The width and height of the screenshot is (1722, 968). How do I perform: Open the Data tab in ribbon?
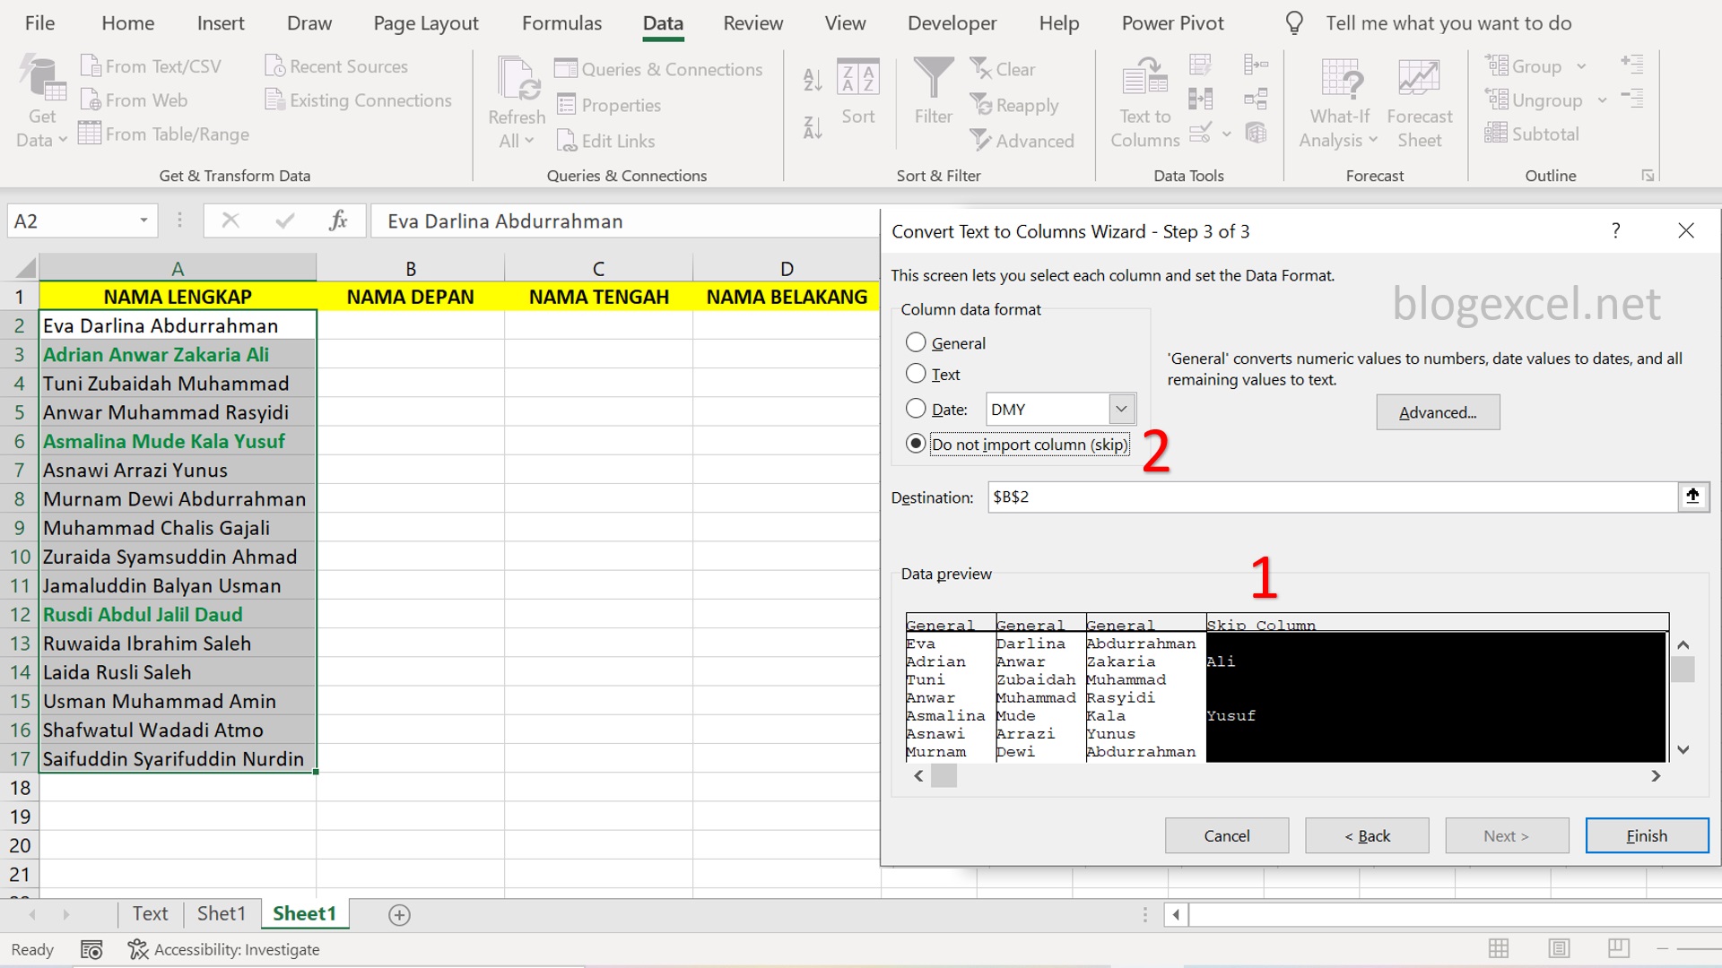tap(664, 22)
